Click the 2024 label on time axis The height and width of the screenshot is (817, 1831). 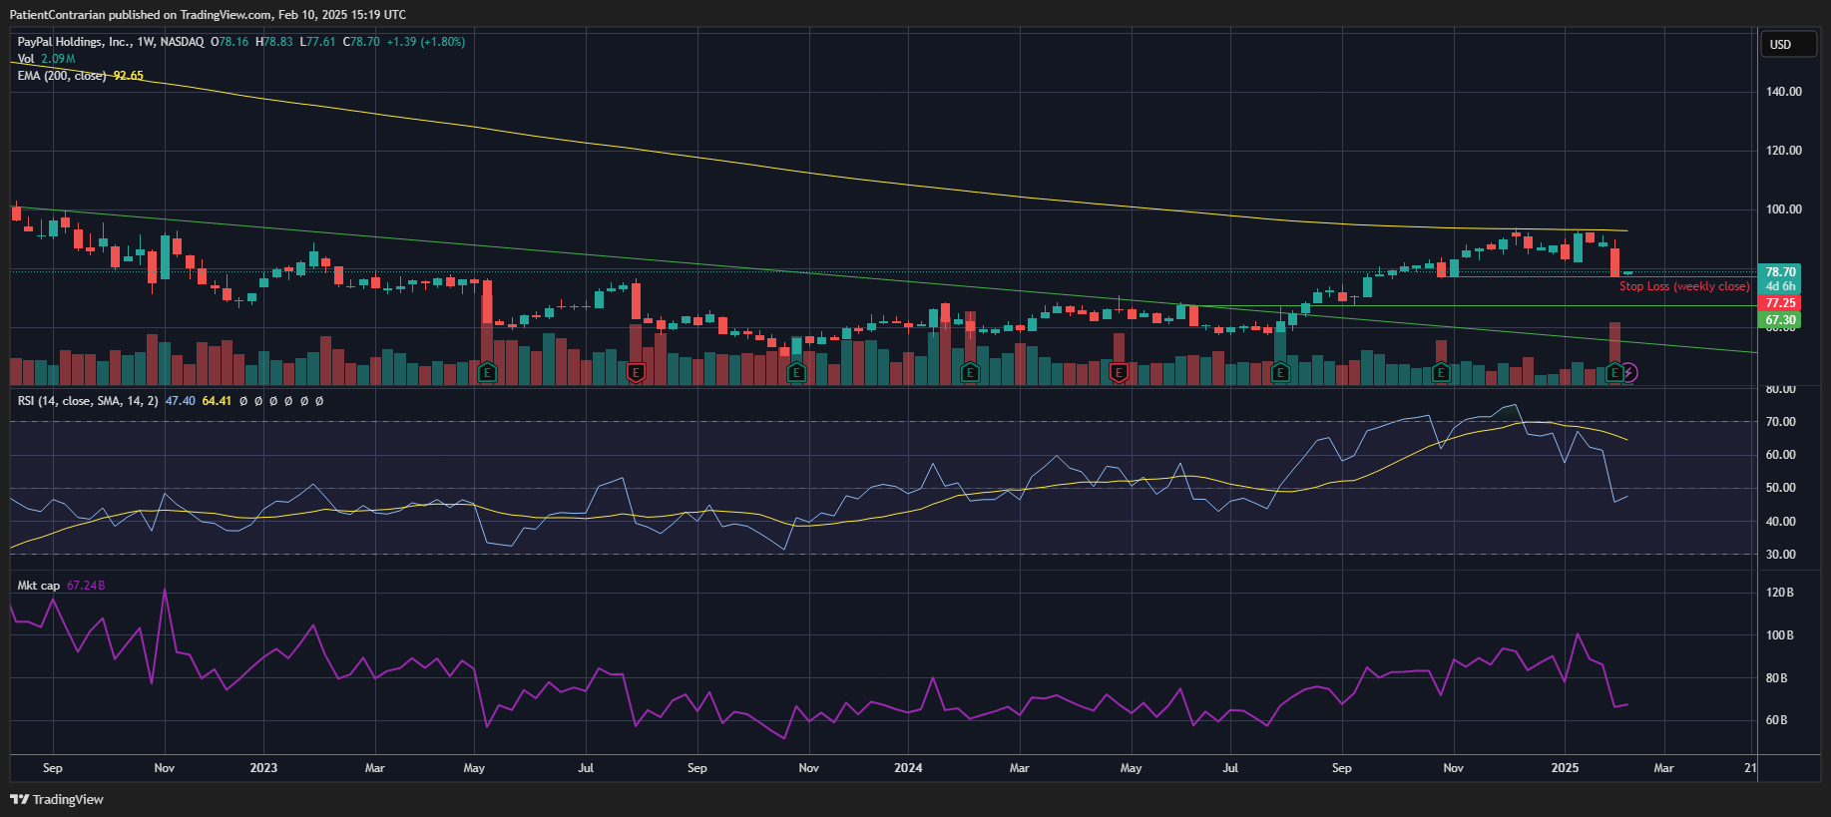908,768
